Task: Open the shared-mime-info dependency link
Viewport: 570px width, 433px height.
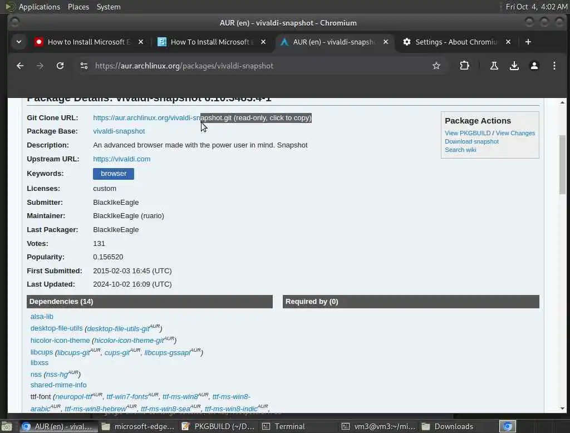Action: pyautogui.click(x=58, y=385)
